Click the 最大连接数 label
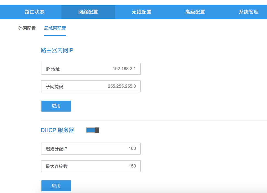 point(57,166)
